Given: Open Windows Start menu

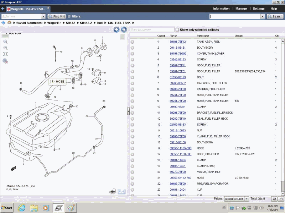Looking at the screenshot, I should click(x=7, y=208).
